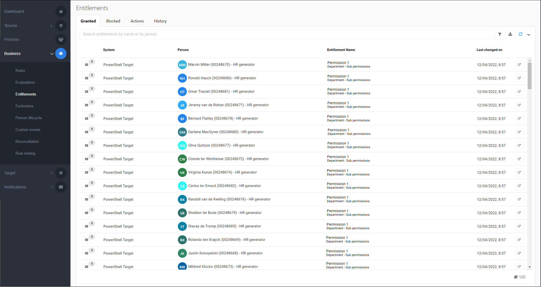This screenshot has width=541, height=287.
Task: Go to Rule mining page
Action: [x=25, y=153]
